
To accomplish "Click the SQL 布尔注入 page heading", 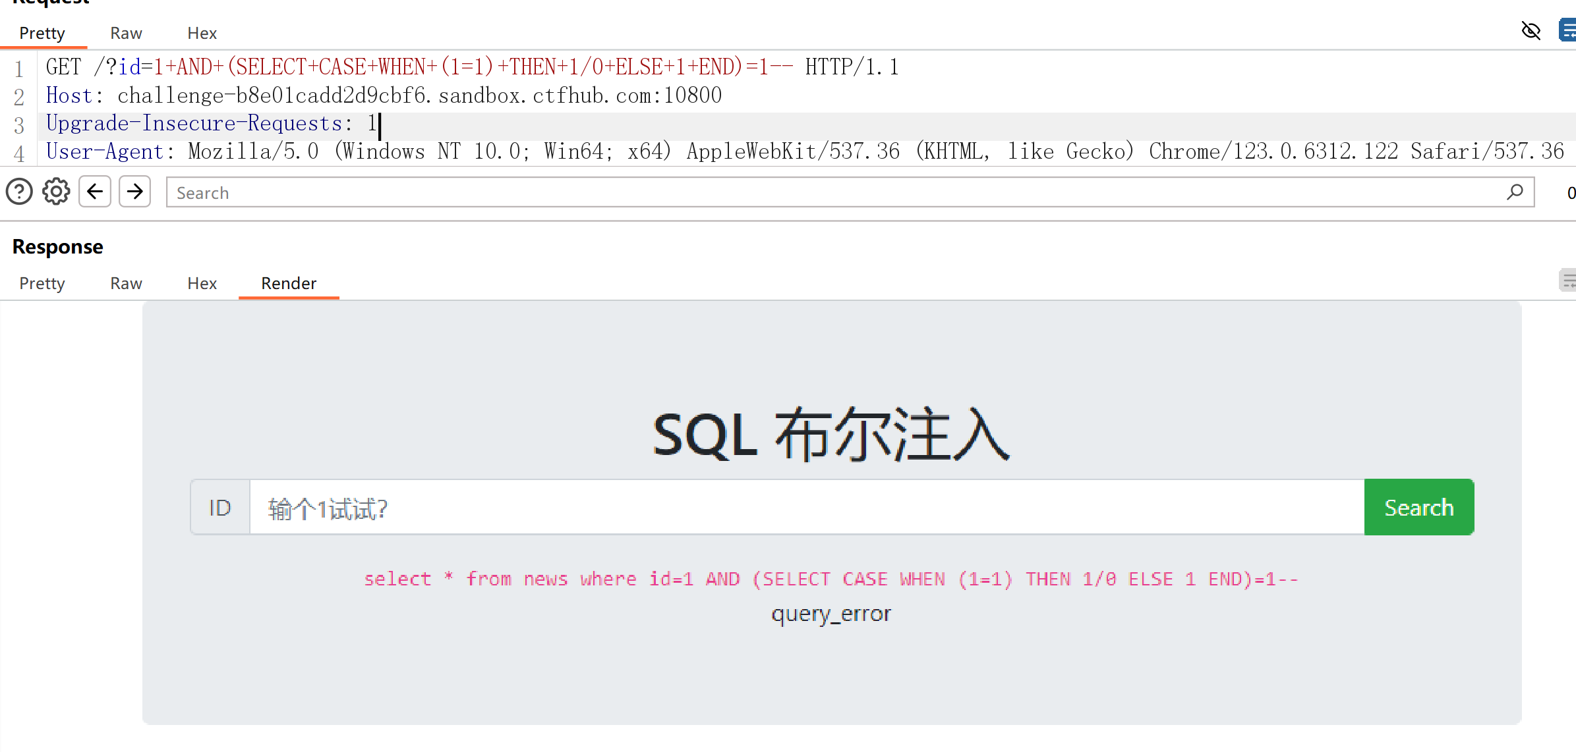I will pyautogui.click(x=831, y=435).
